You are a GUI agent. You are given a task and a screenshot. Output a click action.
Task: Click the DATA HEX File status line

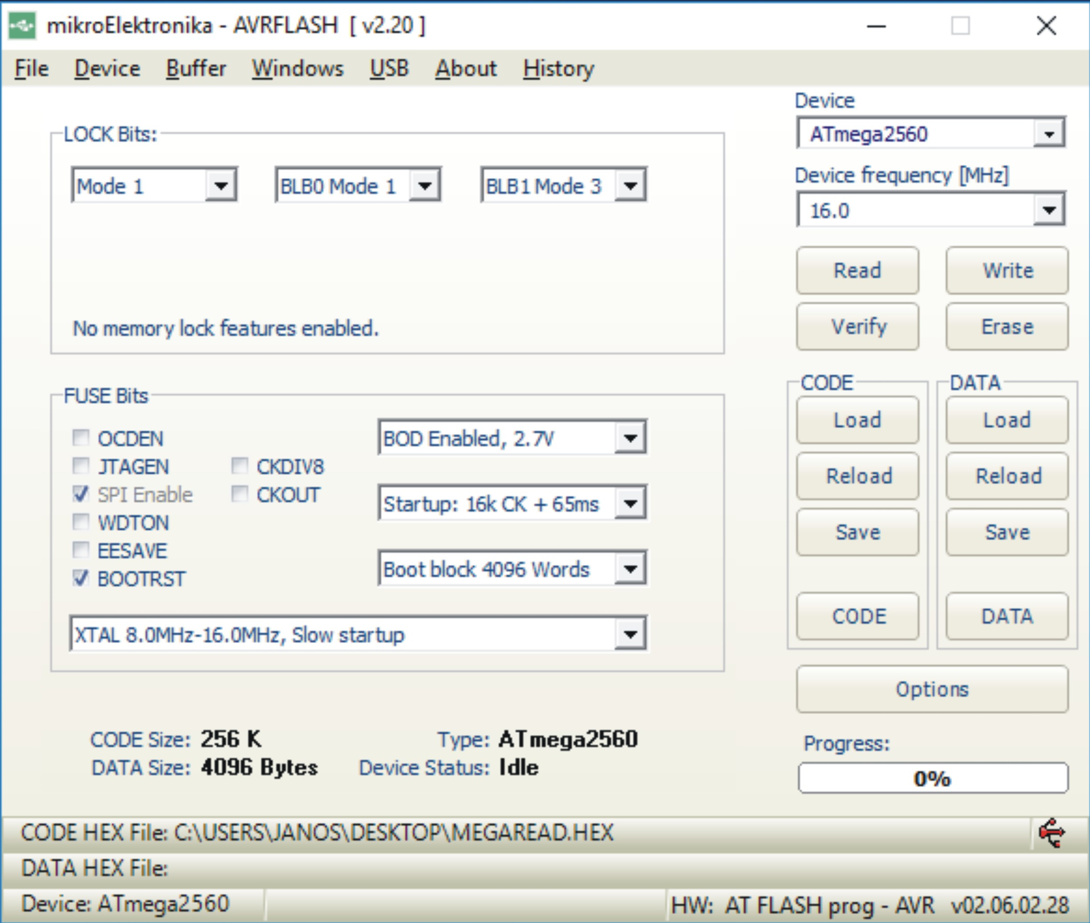click(95, 868)
